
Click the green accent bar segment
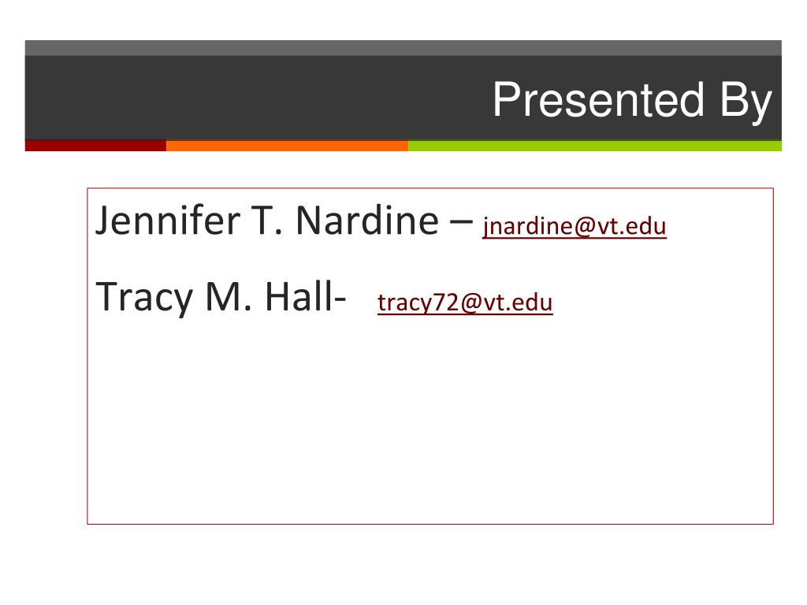595,146
